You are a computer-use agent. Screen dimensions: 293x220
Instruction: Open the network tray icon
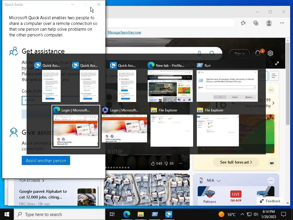(249, 214)
